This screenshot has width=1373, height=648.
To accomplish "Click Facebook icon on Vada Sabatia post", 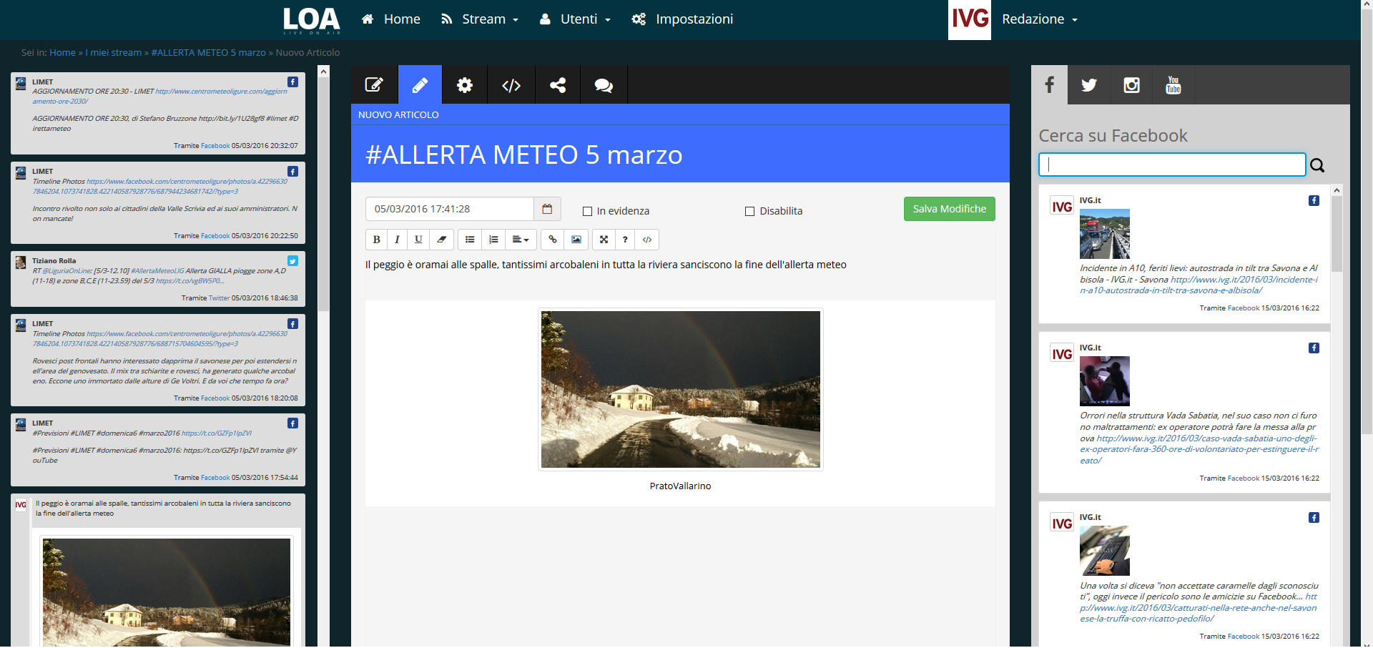I will click(x=1314, y=348).
